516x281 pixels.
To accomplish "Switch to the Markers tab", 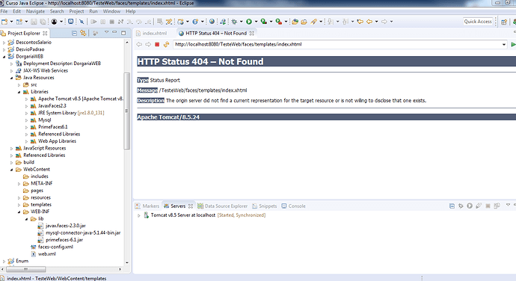I will click(147, 206).
